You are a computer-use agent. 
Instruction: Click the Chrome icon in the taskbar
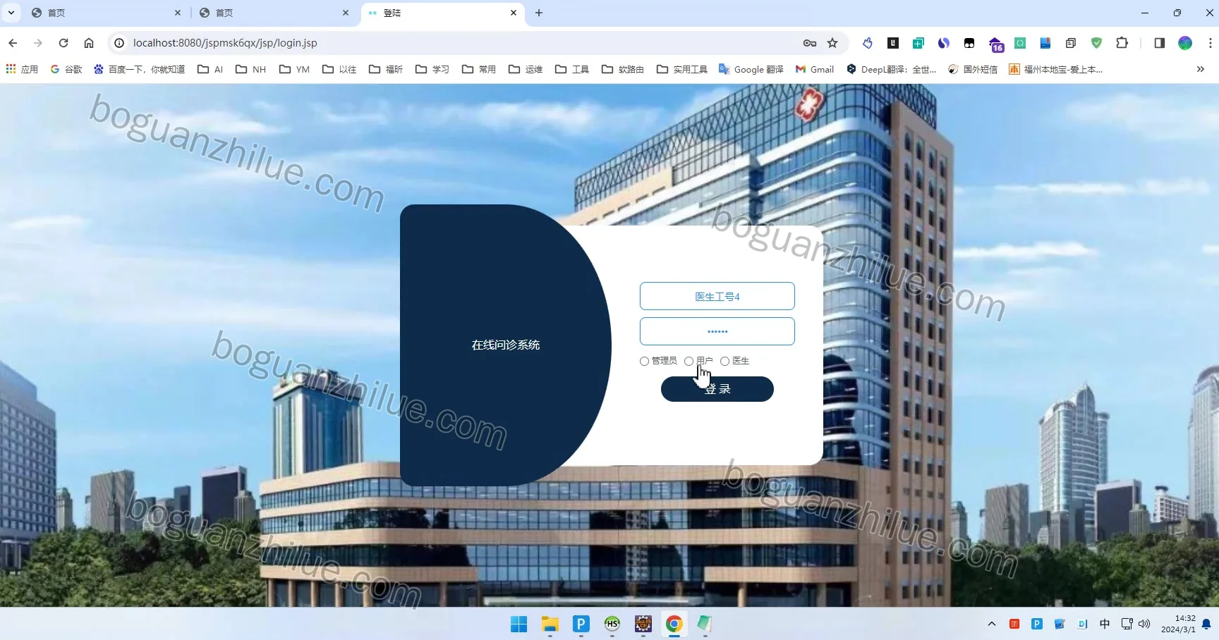pyautogui.click(x=674, y=624)
